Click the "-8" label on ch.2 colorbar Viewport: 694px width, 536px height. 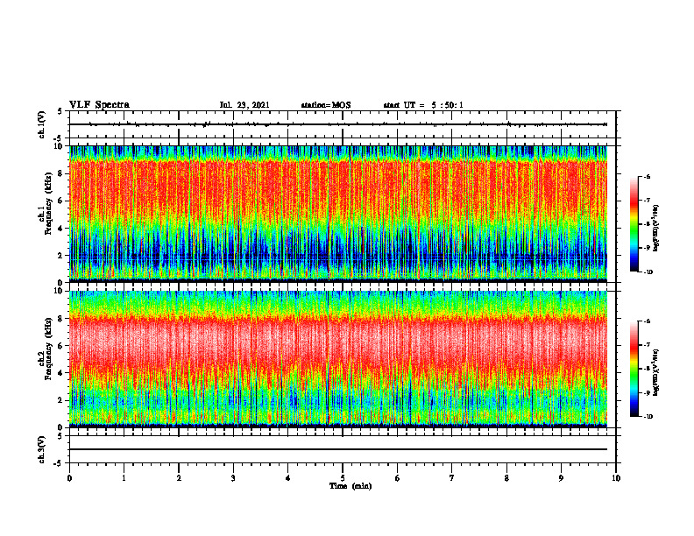pyautogui.click(x=647, y=369)
